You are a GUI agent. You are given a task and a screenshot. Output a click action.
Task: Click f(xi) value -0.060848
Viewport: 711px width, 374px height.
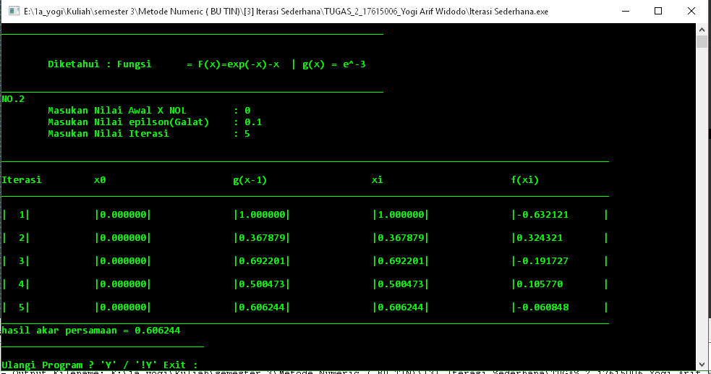[x=542, y=307]
